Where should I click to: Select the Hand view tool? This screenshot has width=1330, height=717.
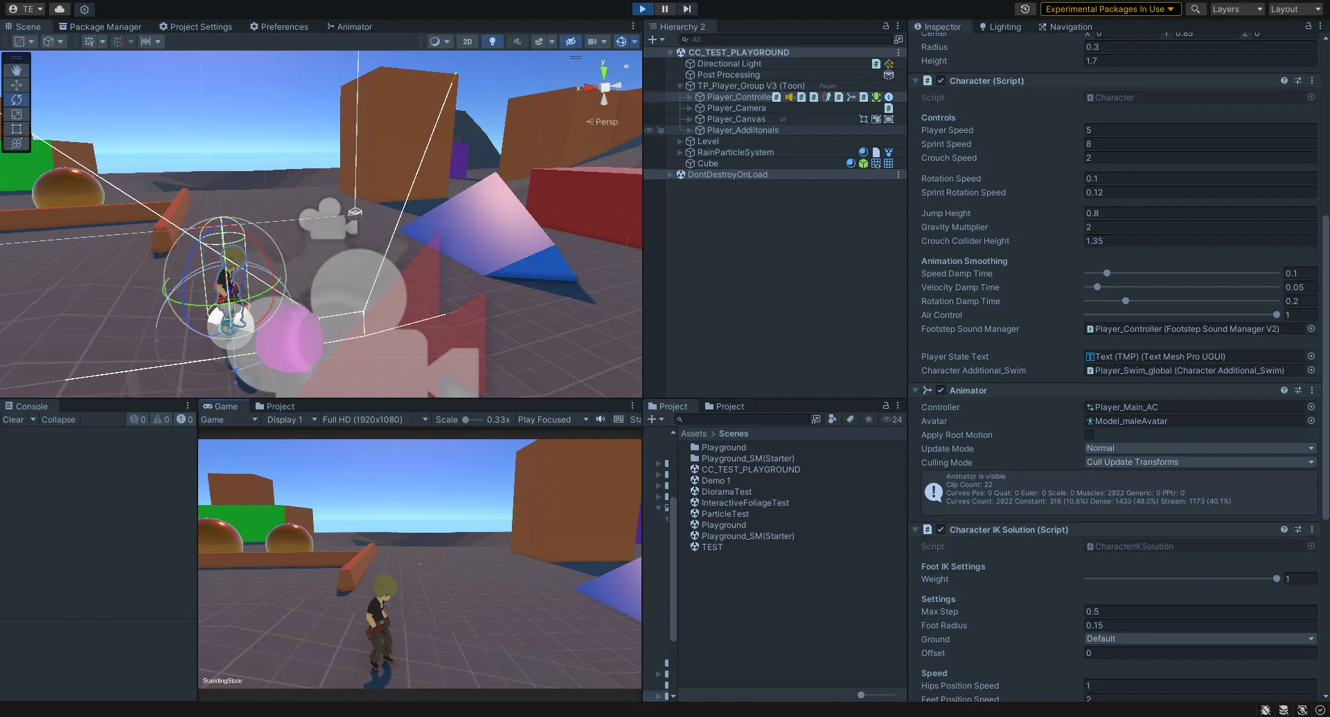pos(17,70)
